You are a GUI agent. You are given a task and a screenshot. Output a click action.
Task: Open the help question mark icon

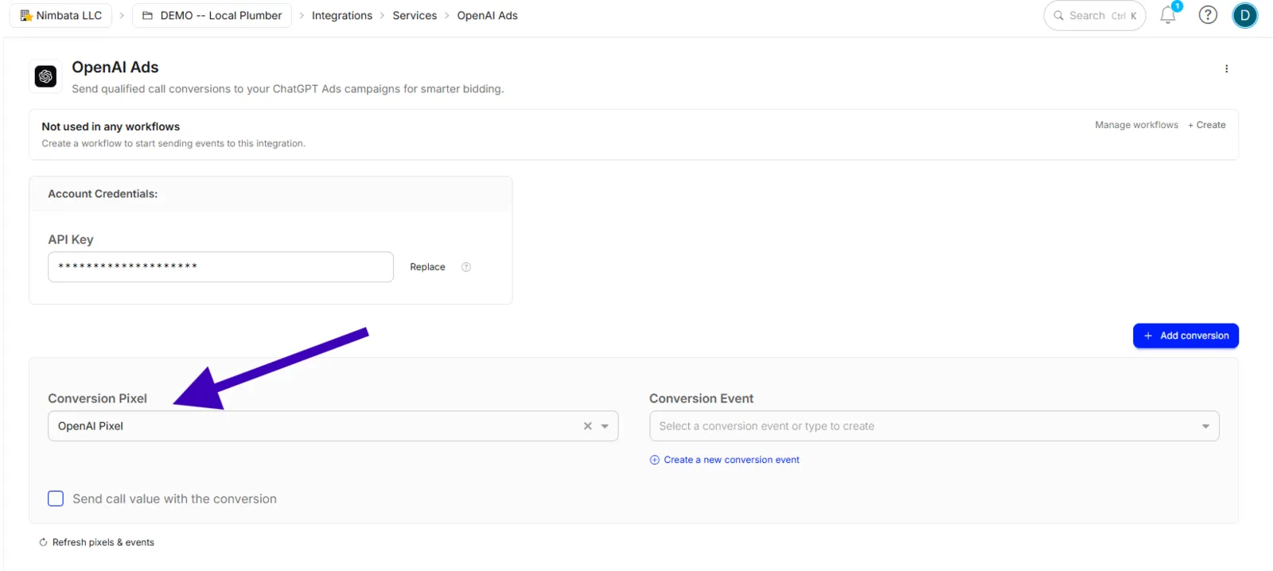pos(1208,15)
